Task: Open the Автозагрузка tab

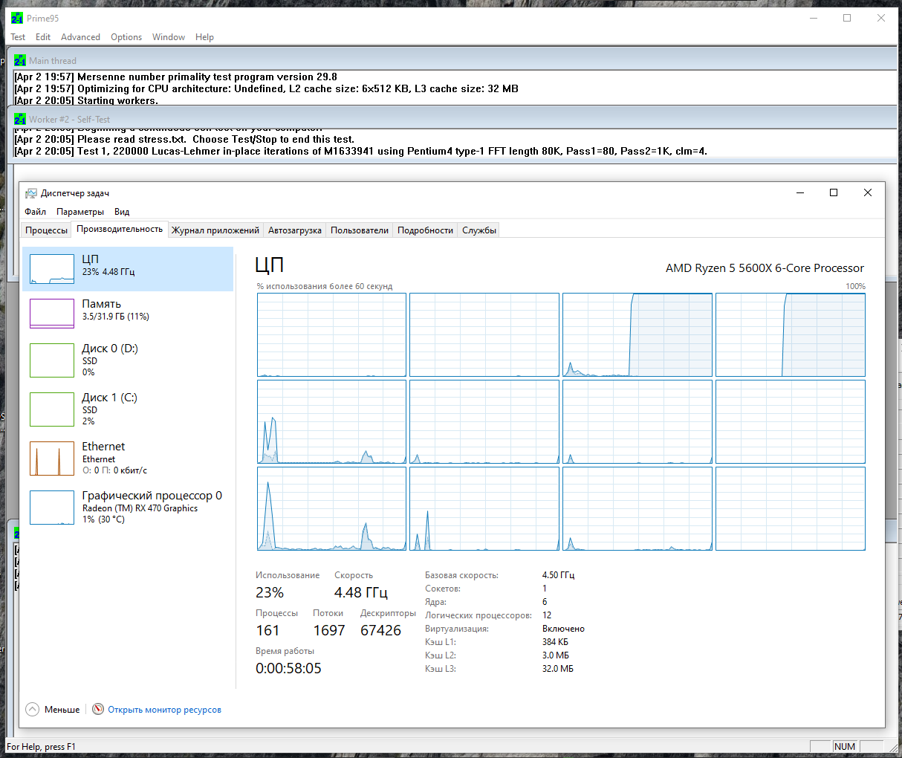Action: point(295,230)
